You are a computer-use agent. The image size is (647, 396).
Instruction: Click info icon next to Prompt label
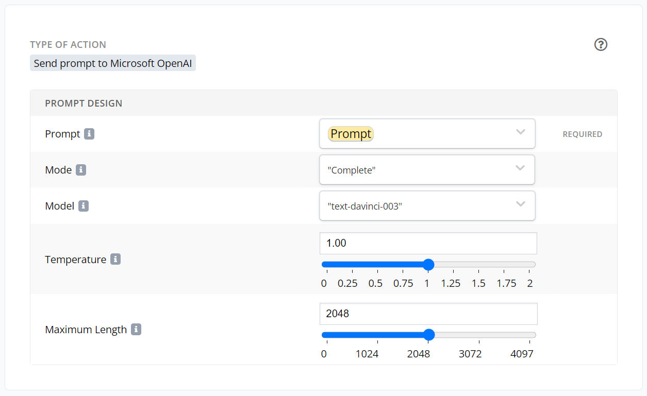pos(89,134)
